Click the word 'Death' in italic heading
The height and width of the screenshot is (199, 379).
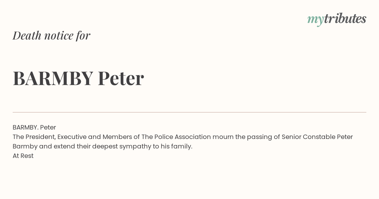27,35
